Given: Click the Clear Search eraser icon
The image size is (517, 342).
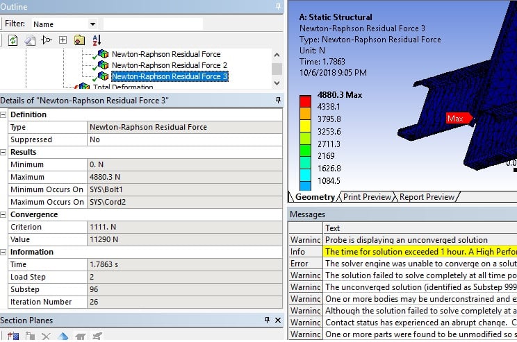Looking at the screenshot, I should (30, 40).
